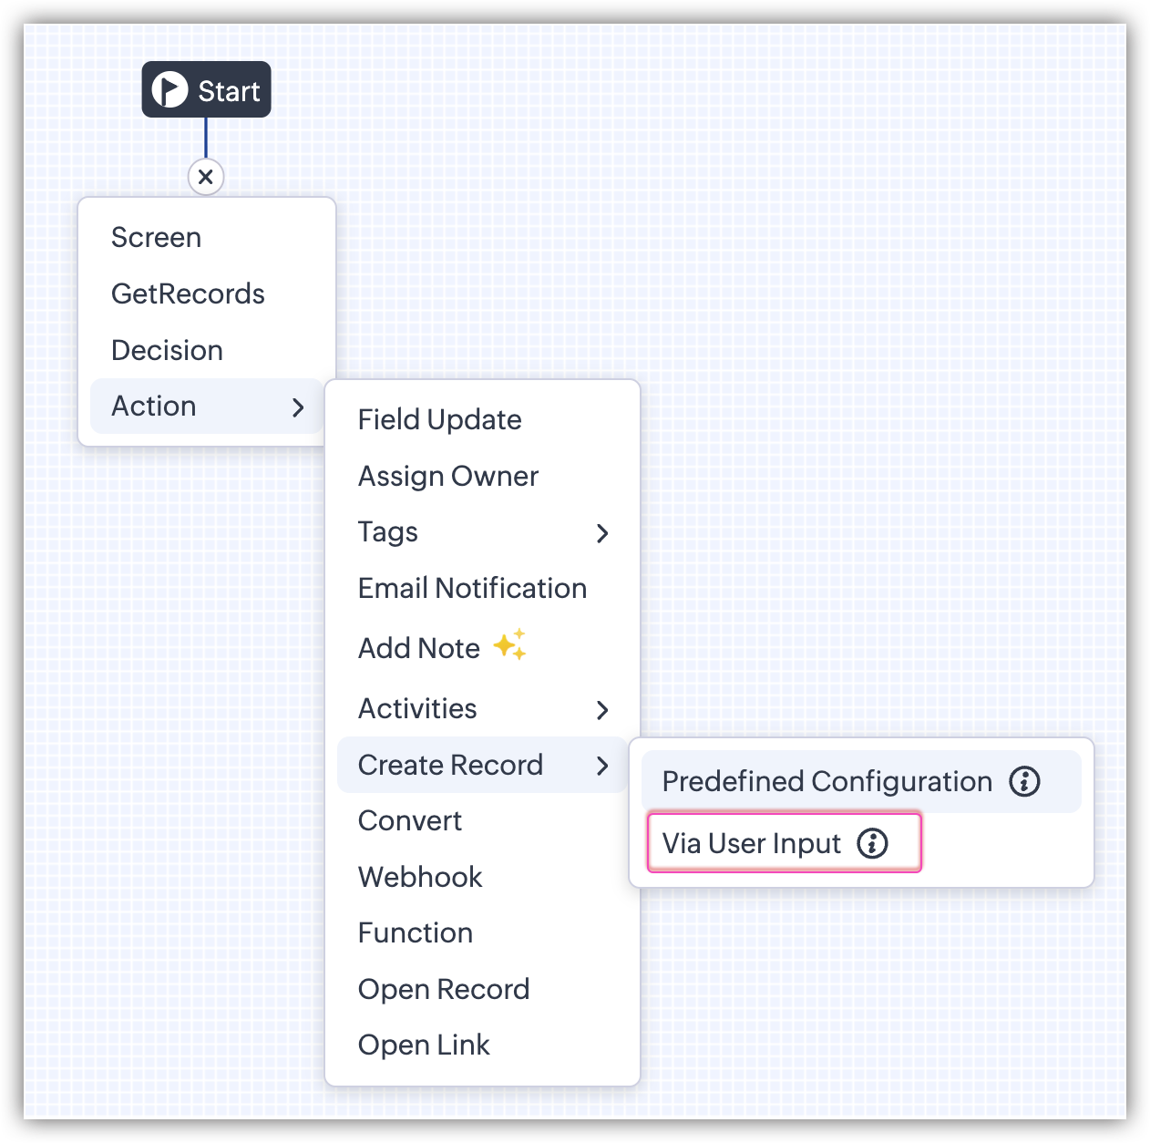
Task: Expand the Activities submenu arrow
Action: pos(601,709)
